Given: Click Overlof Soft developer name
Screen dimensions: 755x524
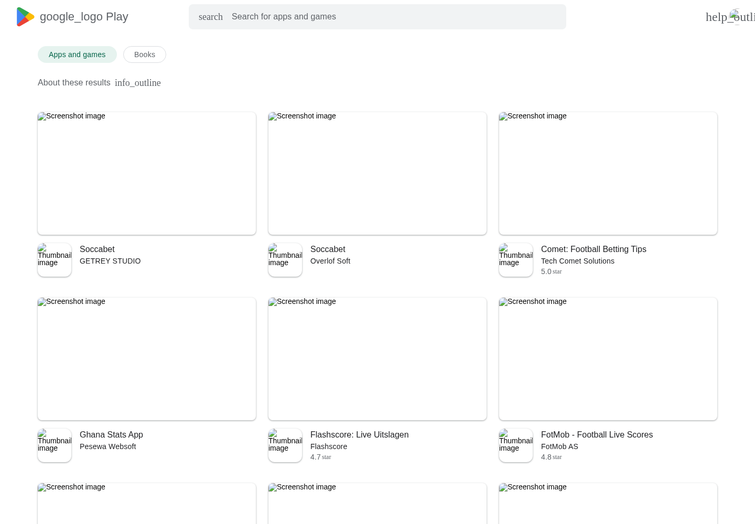Looking at the screenshot, I should click(x=330, y=261).
